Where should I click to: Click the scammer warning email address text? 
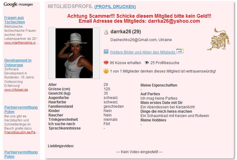point(174,21)
